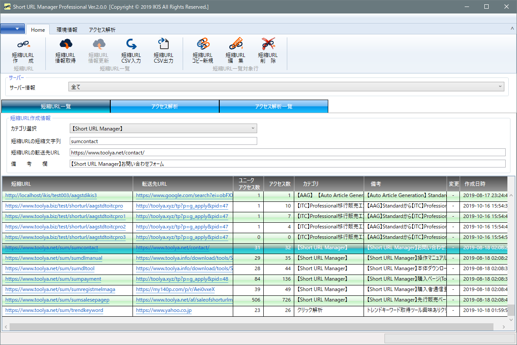Click the app icon in title bar

click(x=7, y=7)
